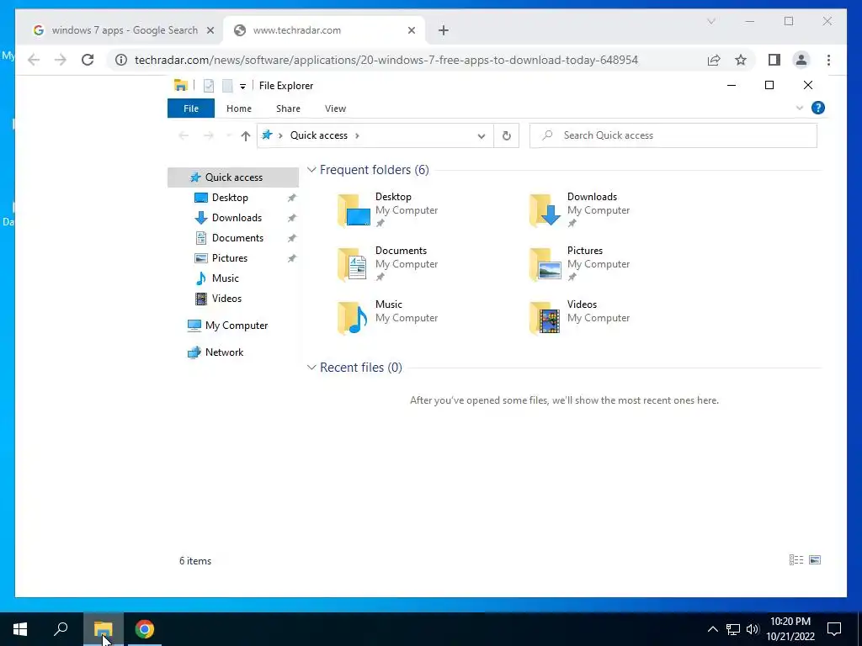Click the Search Quick access field
This screenshot has height=646, width=862.
pyautogui.click(x=673, y=135)
